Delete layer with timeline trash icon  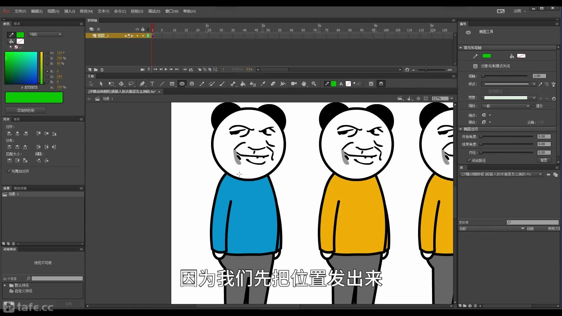(x=102, y=70)
